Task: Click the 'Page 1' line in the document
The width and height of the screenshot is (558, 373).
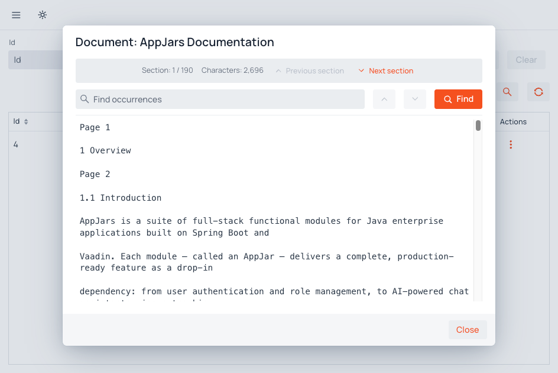Action: 95,127
